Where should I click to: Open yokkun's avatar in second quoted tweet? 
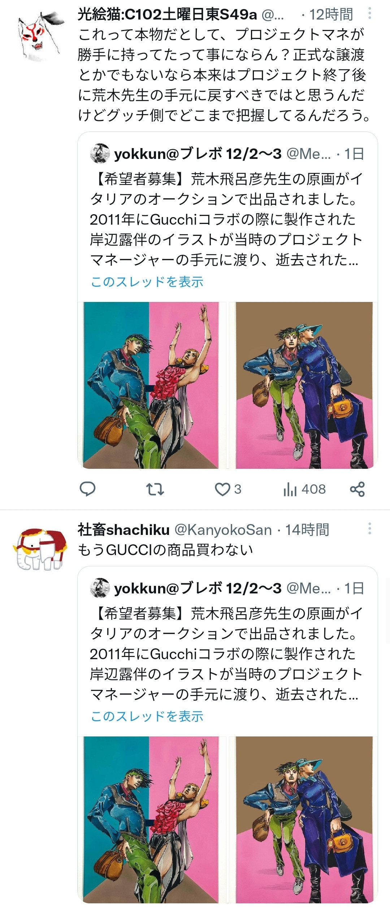click(100, 588)
